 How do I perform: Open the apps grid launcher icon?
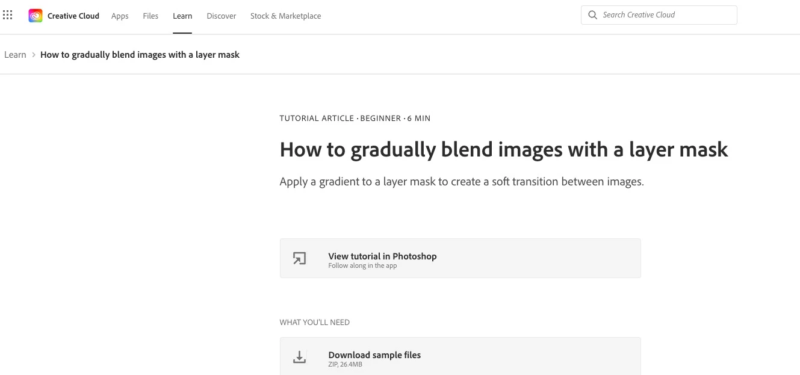[x=8, y=16]
